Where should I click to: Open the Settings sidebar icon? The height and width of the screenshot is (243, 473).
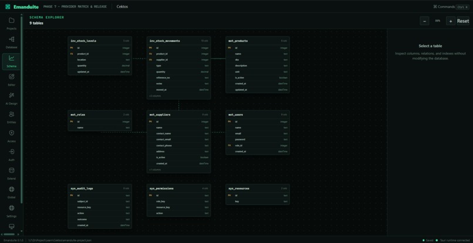pos(12,208)
